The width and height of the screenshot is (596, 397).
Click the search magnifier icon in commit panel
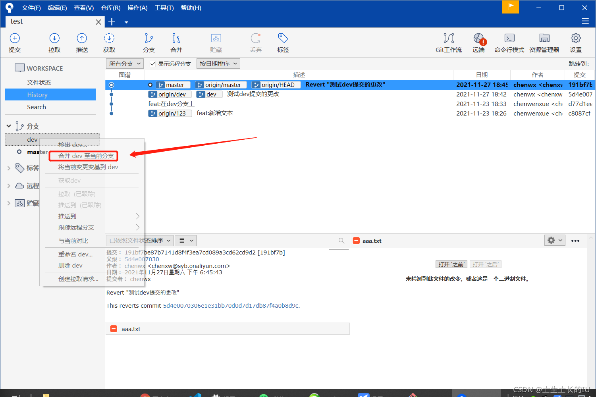click(341, 241)
